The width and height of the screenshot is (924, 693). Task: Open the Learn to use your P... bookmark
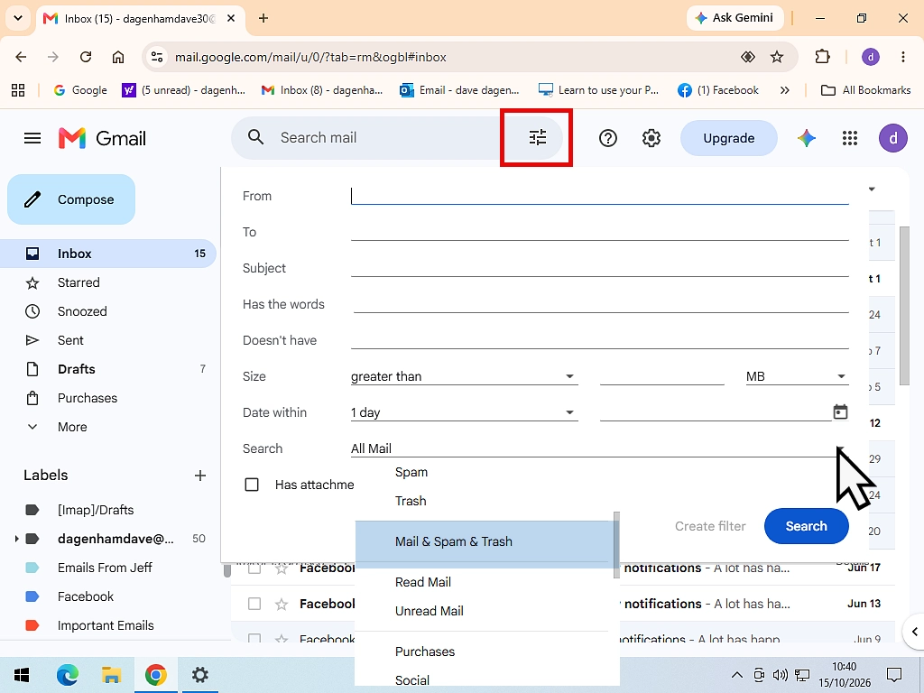pos(599,90)
